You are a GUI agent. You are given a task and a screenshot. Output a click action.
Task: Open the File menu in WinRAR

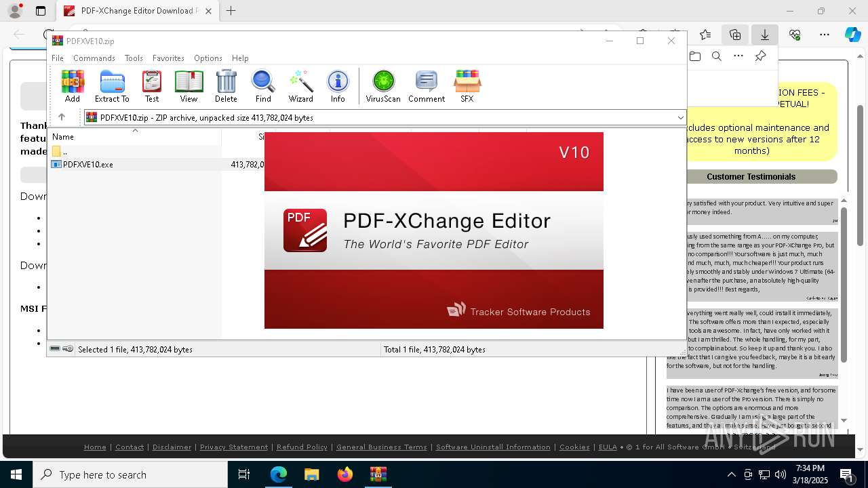coord(58,58)
